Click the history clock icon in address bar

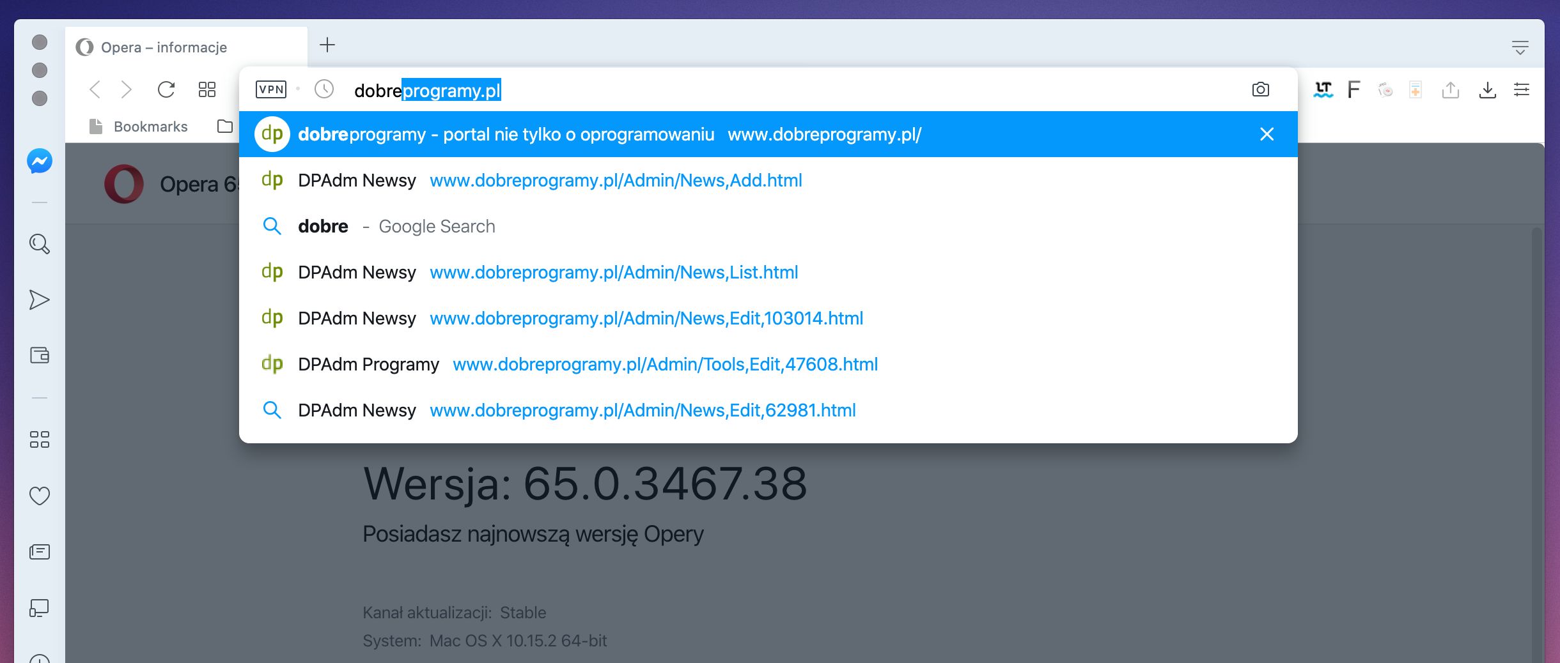324,89
